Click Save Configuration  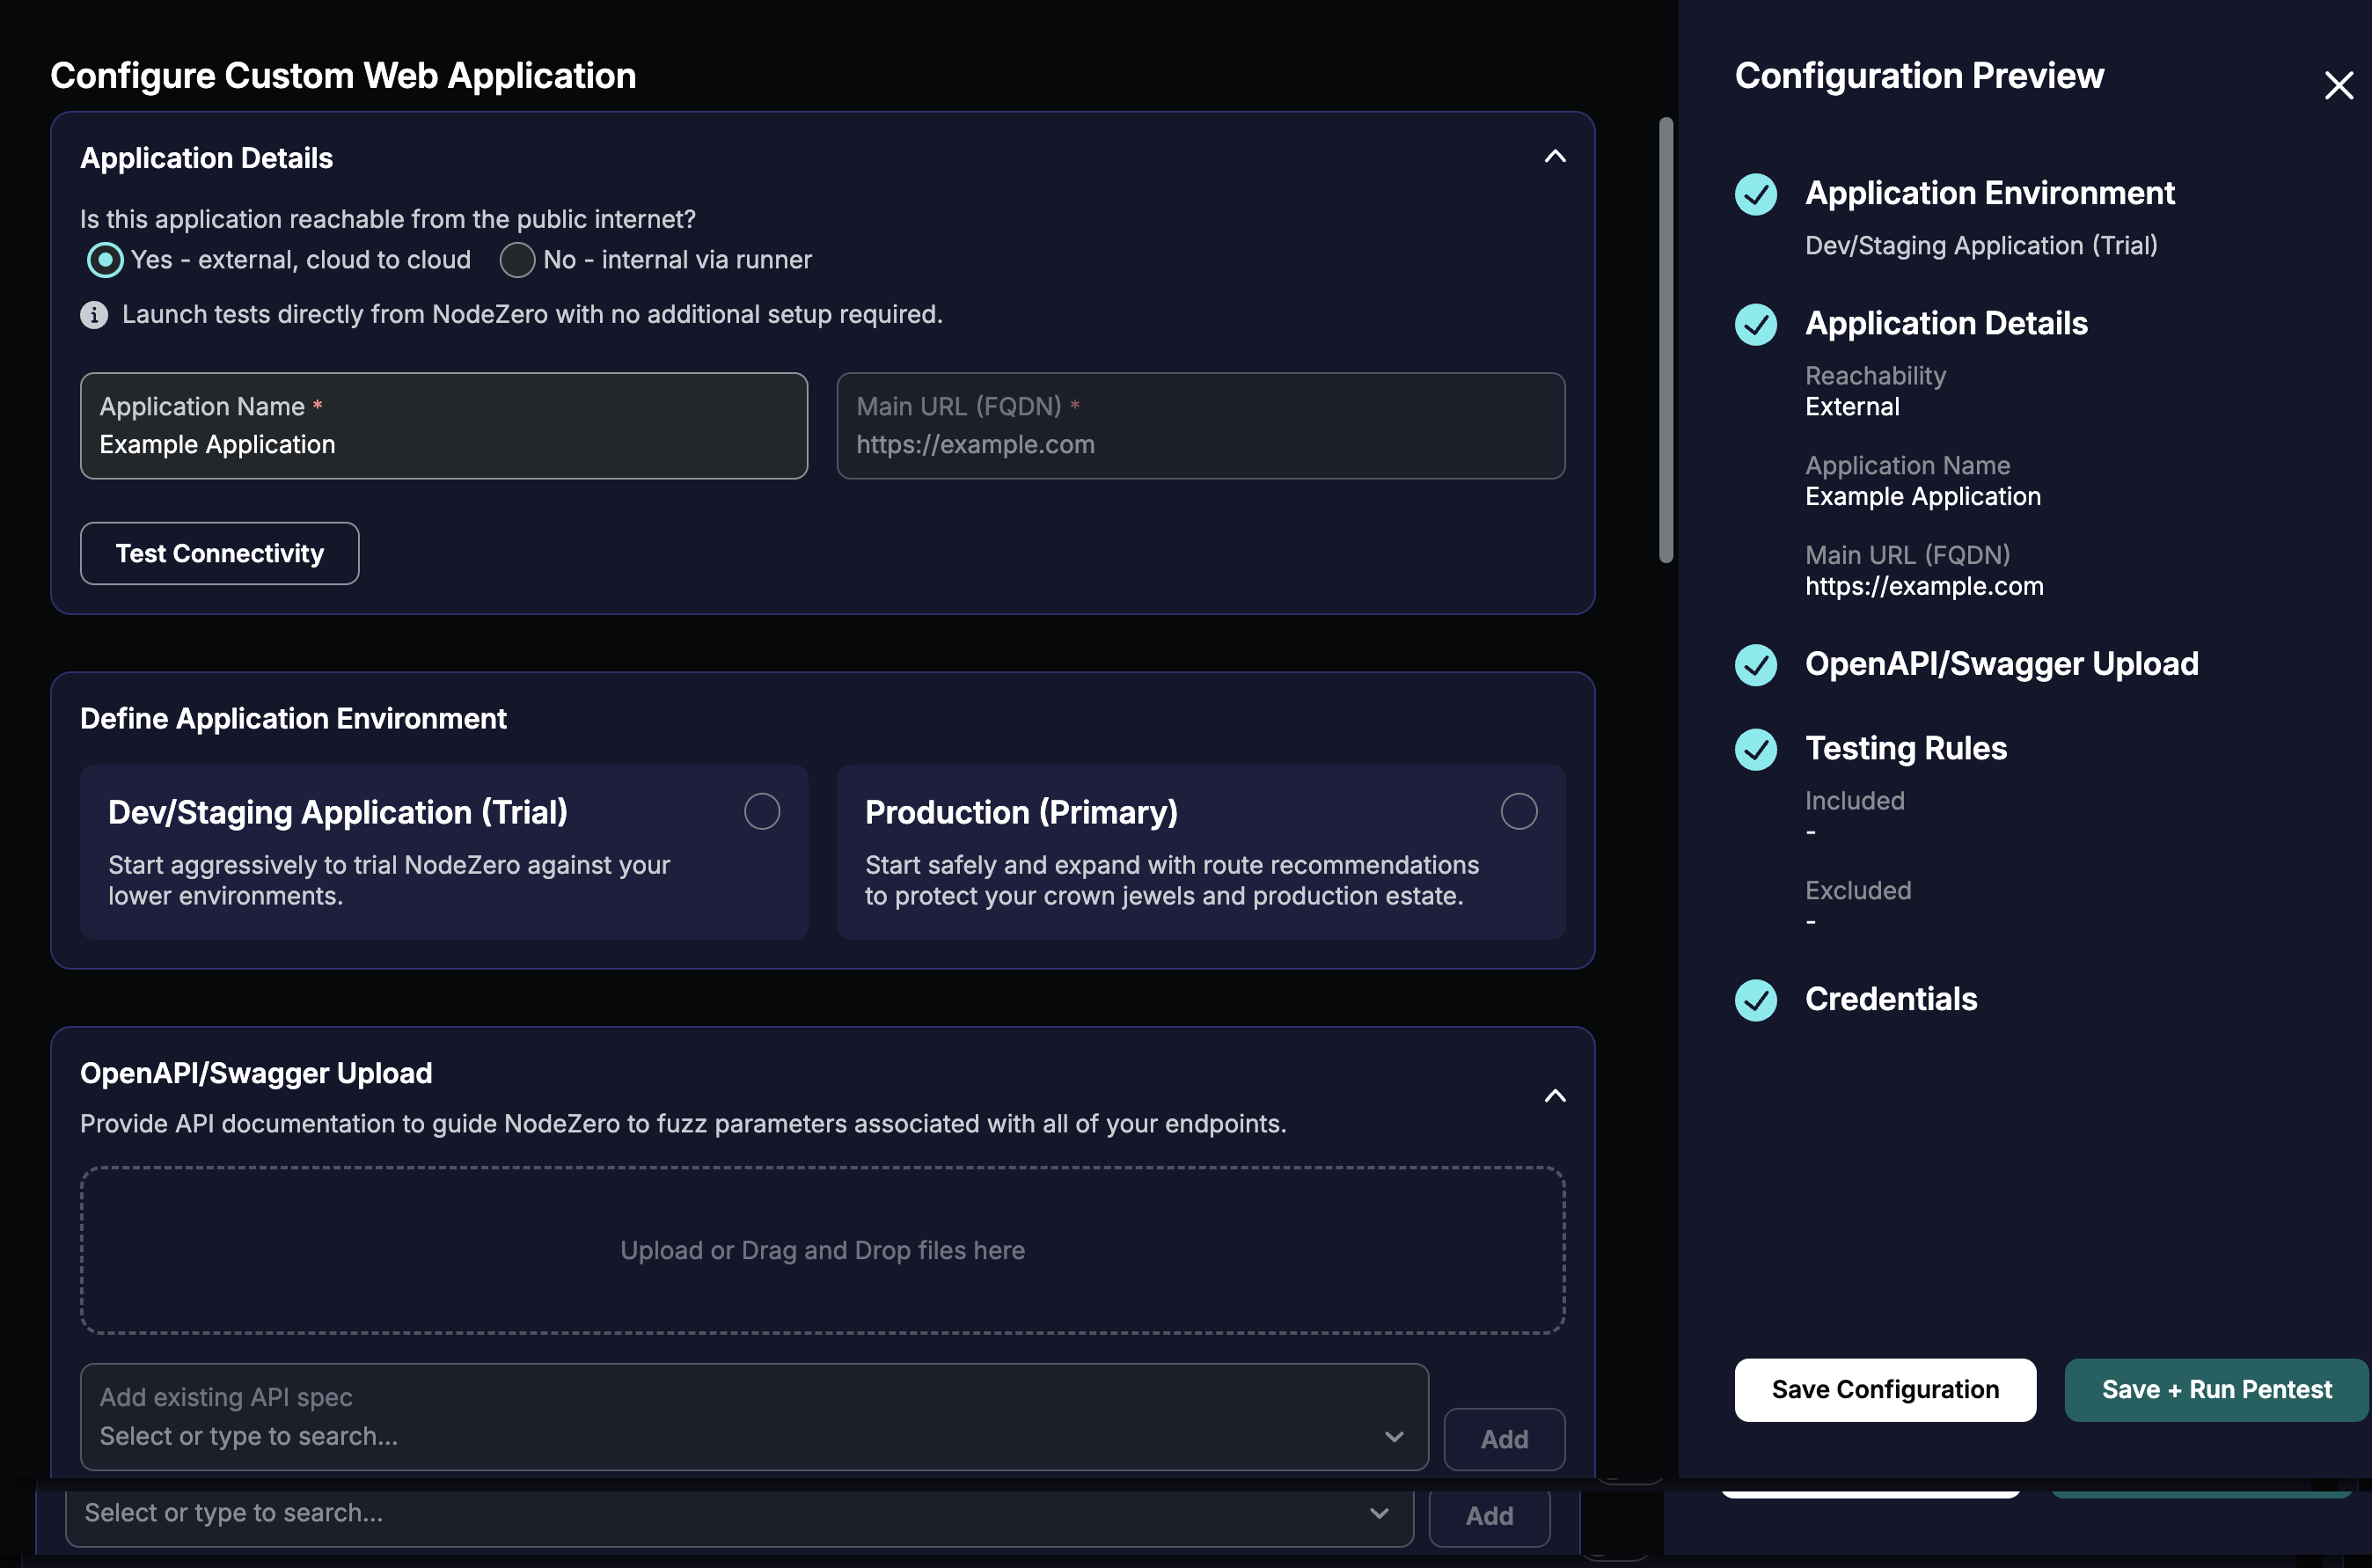pos(1885,1390)
